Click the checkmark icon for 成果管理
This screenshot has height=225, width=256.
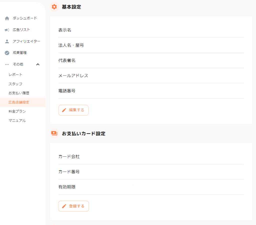coord(7,53)
